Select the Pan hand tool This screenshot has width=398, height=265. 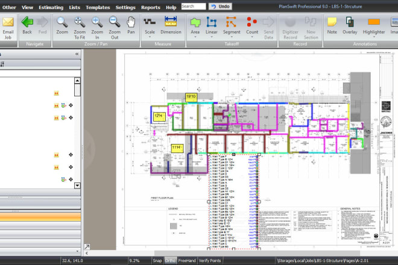pos(131,22)
